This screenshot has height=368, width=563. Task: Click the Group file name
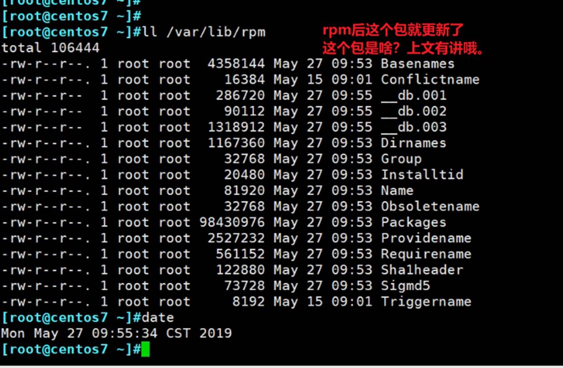point(401,159)
